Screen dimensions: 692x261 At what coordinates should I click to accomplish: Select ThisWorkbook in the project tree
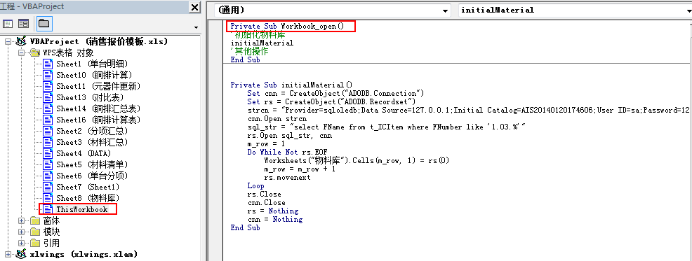point(81,209)
